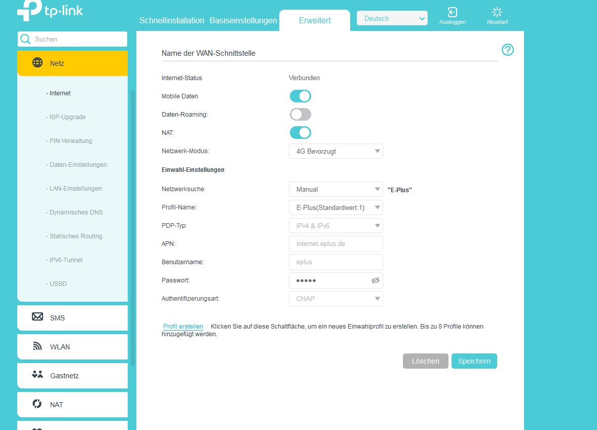Screen dimensions: 597x430
Task: Open the IPv6-Tunnel submenu item
Action: [64, 260]
